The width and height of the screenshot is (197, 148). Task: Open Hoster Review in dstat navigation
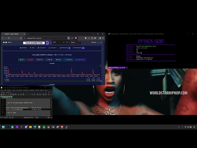pos(65,48)
